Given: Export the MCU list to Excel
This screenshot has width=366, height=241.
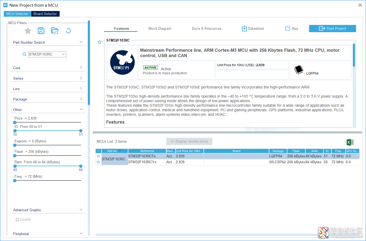Looking at the screenshot, I should [350, 142].
